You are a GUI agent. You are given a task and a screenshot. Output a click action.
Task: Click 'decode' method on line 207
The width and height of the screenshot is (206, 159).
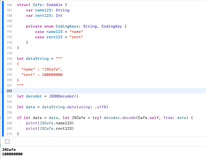tap(129, 118)
